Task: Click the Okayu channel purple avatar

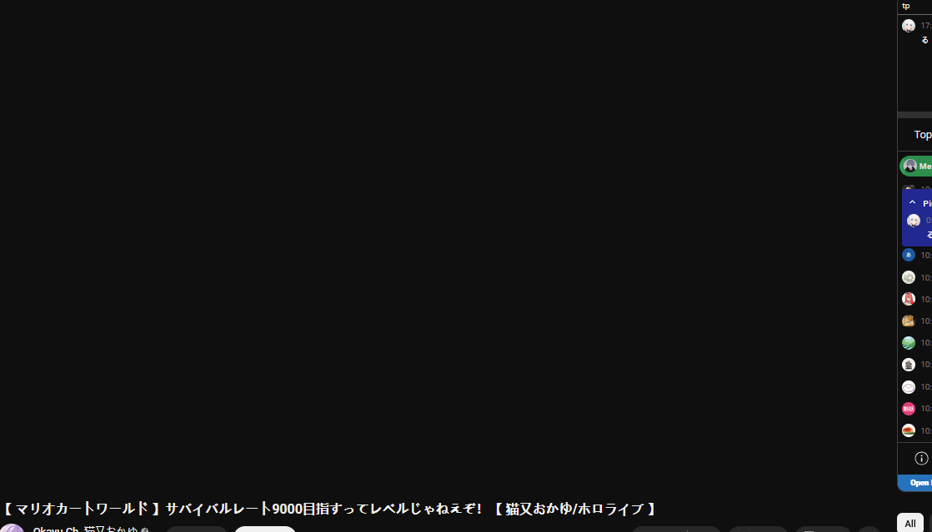Action: 13,529
